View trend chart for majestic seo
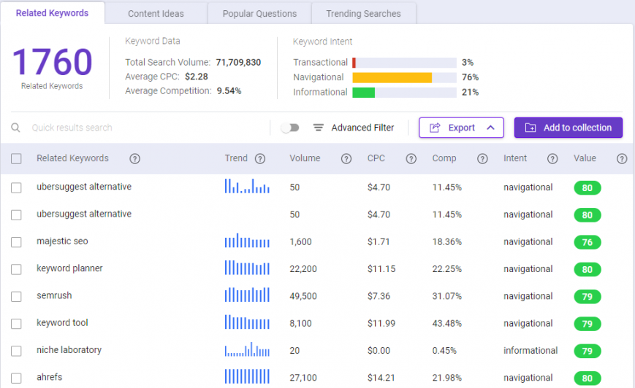This screenshot has height=388, width=635. (x=247, y=241)
